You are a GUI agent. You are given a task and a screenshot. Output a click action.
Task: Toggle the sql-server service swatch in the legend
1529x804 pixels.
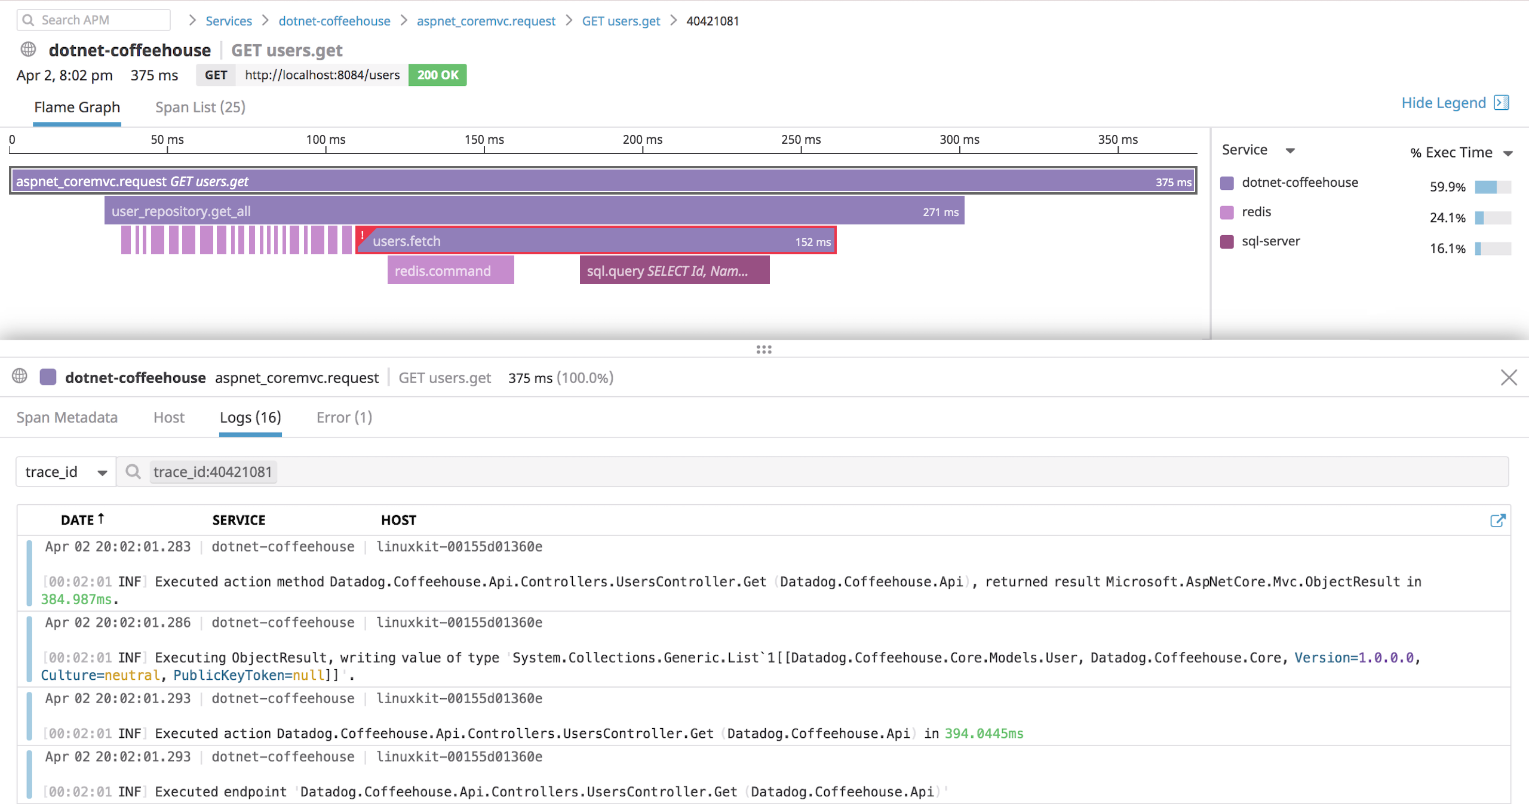1227,241
